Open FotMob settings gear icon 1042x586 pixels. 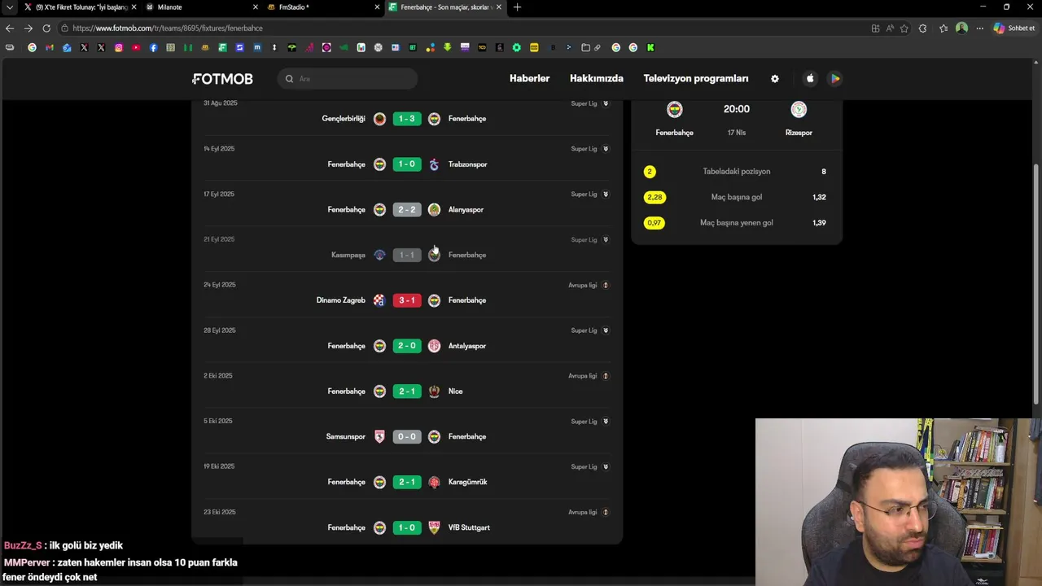pyautogui.click(x=775, y=79)
